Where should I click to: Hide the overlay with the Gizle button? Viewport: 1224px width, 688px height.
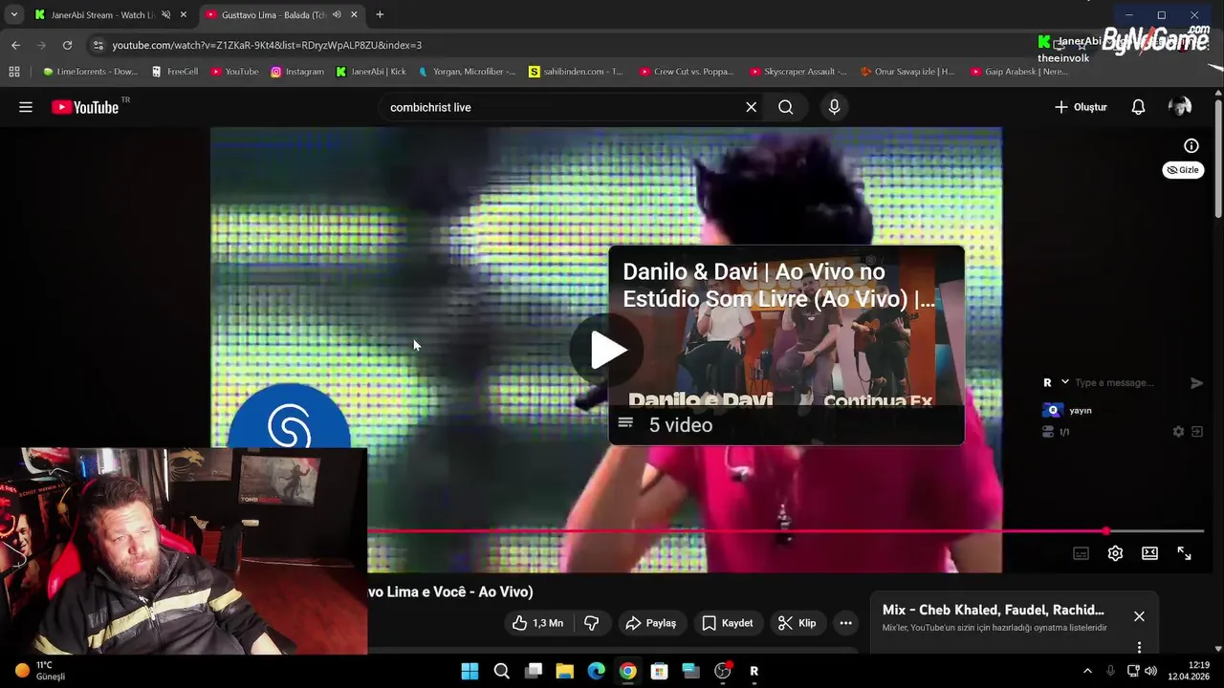tap(1183, 170)
